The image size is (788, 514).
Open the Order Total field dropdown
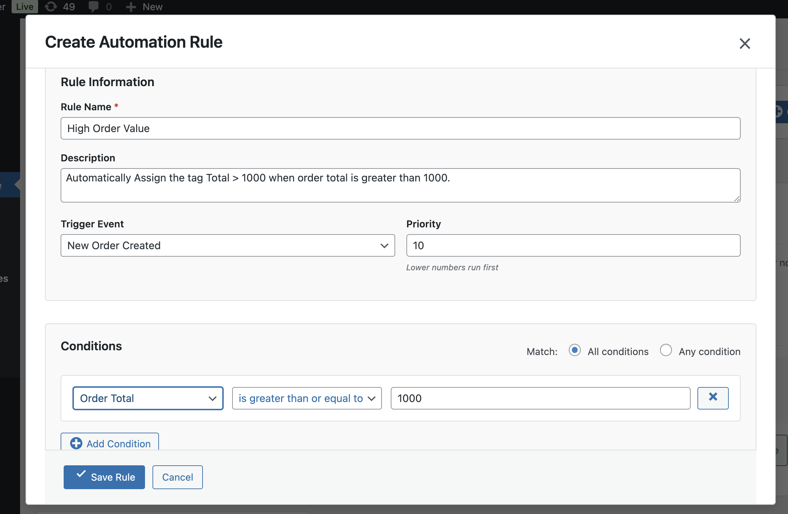pyautogui.click(x=148, y=398)
